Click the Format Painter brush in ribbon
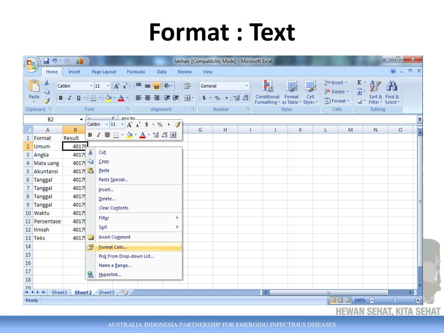The width and height of the screenshot is (444, 333). 47,101
